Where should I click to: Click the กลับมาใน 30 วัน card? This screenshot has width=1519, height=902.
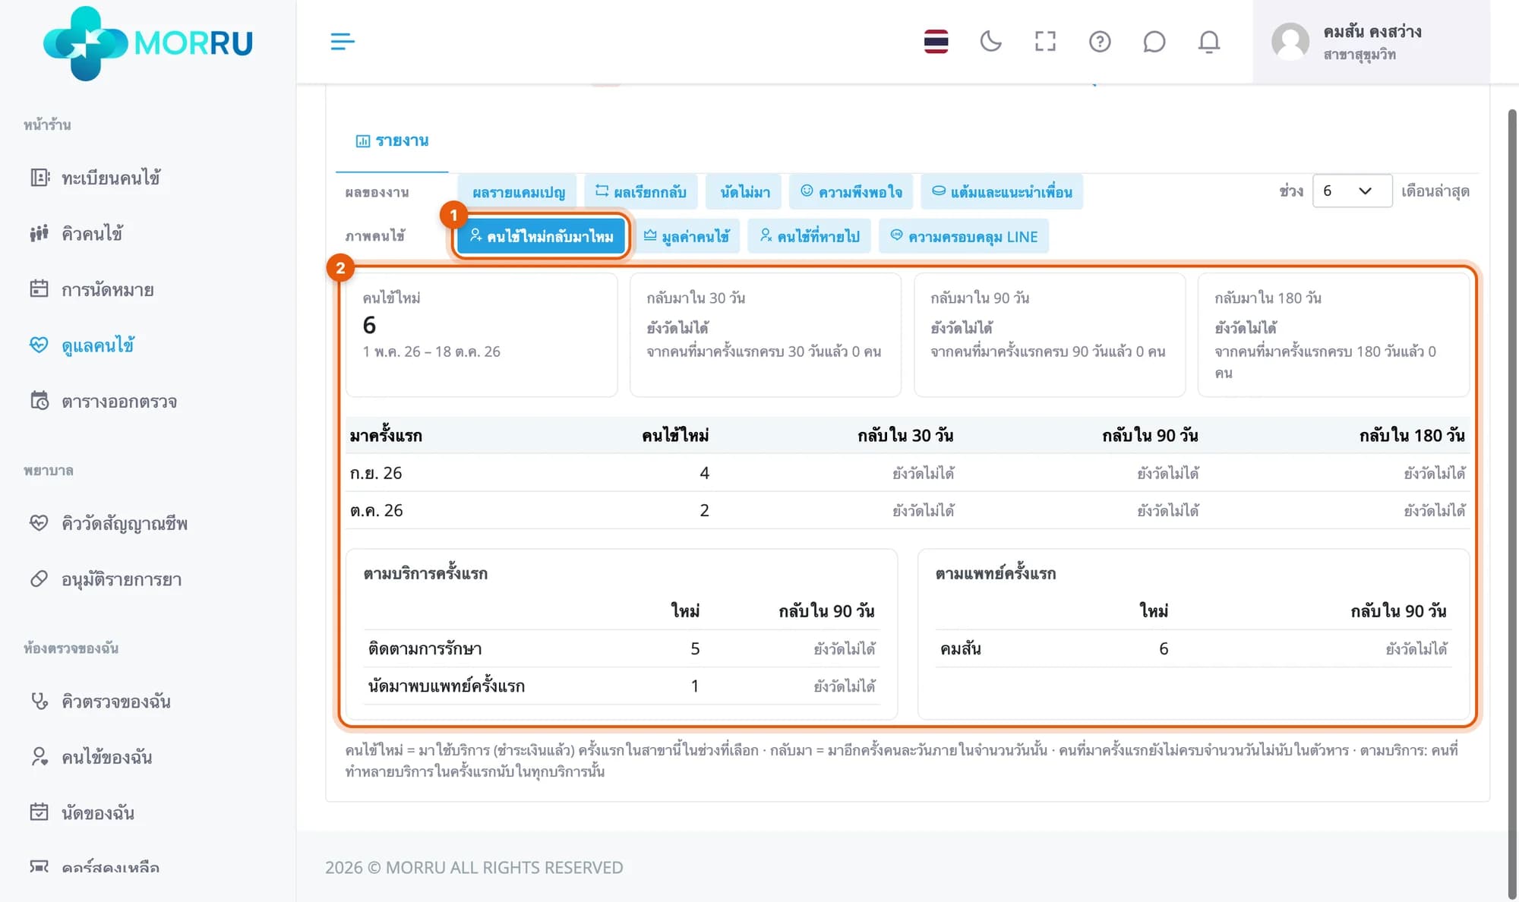click(766, 335)
